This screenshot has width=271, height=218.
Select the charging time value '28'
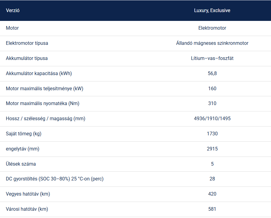212,179
